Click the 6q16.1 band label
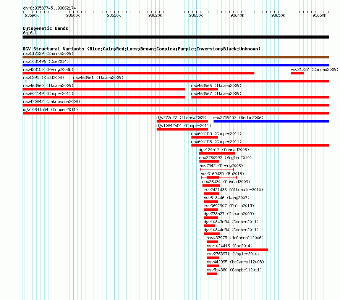The height and width of the screenshot is (300, 340). pos(30,33)
